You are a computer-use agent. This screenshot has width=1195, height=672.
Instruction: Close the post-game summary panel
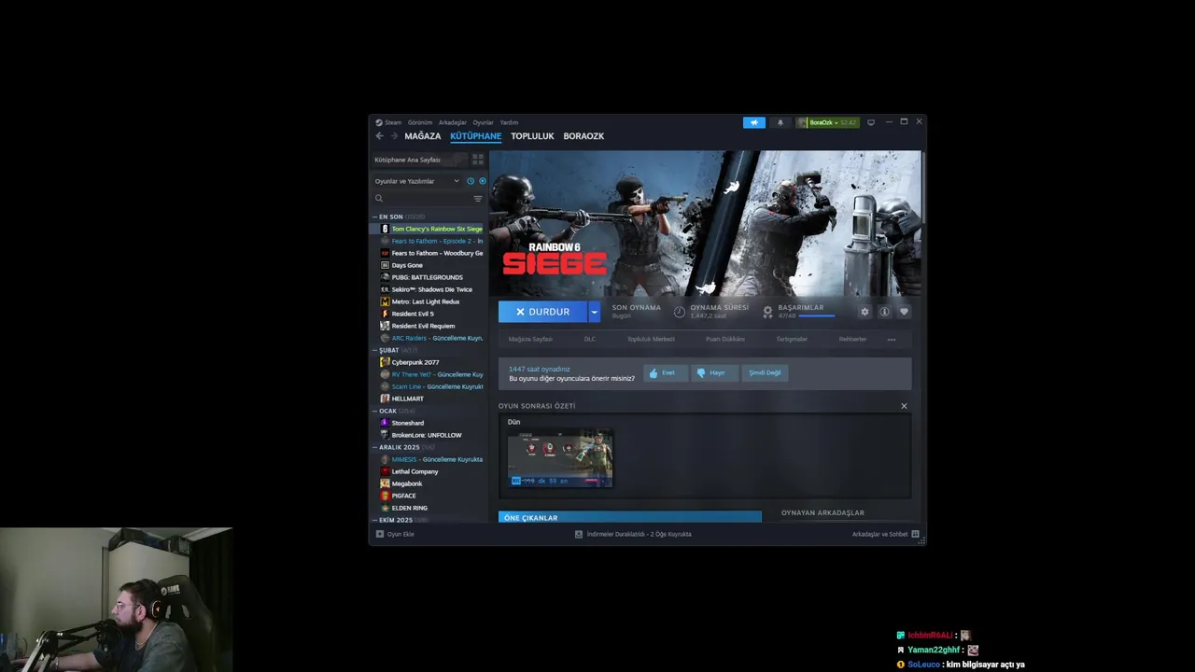[x=904, y=406]
